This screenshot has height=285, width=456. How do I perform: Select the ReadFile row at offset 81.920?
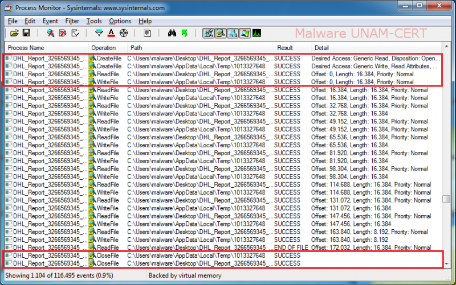pyautogui.click(x=223, y=153)
